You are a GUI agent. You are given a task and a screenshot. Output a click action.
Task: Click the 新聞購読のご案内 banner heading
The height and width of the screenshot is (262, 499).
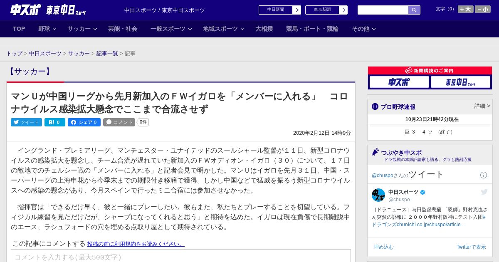[x=430, y=71]
